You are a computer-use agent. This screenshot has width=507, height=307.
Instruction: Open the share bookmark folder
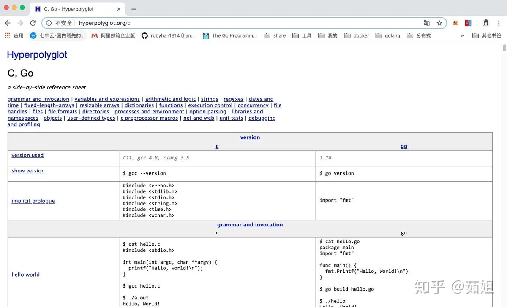click(x=275, y=36)
